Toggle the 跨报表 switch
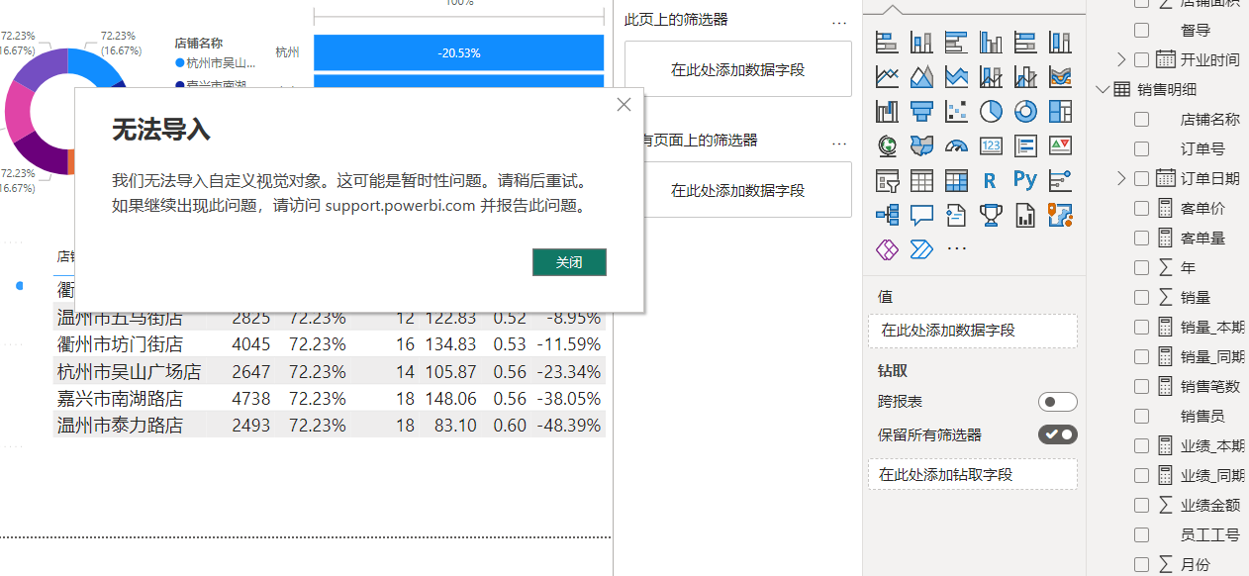Screen dimensions: 1249x576 1057,402
